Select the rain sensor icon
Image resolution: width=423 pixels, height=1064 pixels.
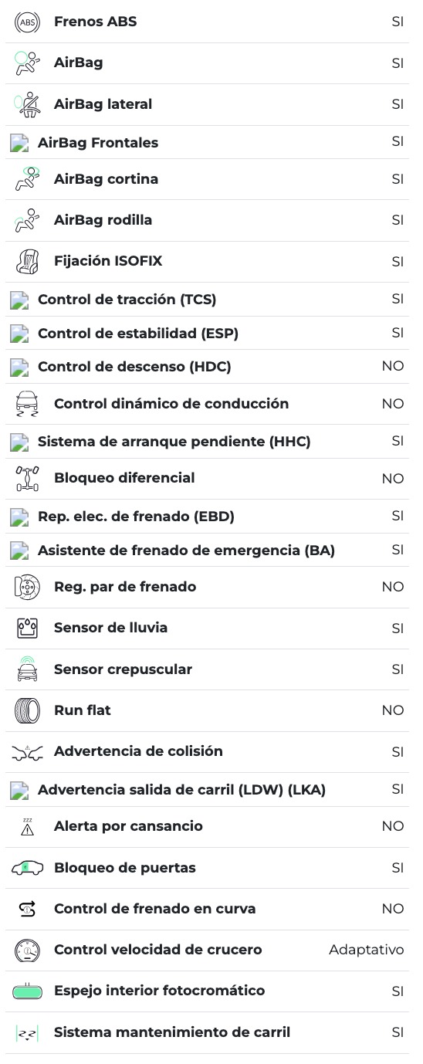(27, 629)
